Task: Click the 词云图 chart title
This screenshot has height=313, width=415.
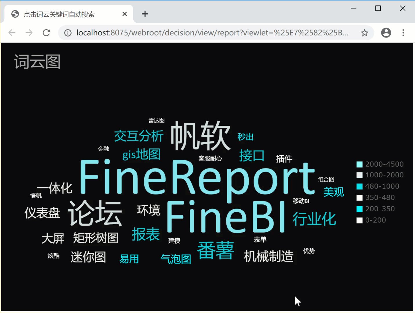Action: [37, 62]
